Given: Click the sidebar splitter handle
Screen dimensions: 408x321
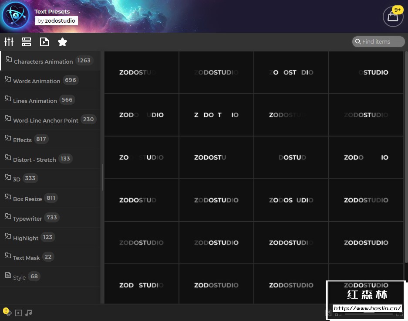Looking at the screenshot, I should [x=102, y=177].
